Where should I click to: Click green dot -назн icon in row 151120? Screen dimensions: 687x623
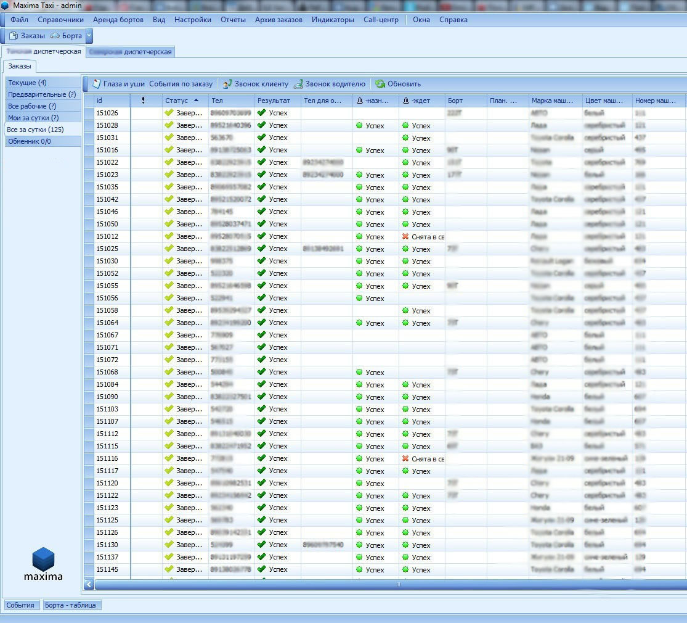pos(359,482)
